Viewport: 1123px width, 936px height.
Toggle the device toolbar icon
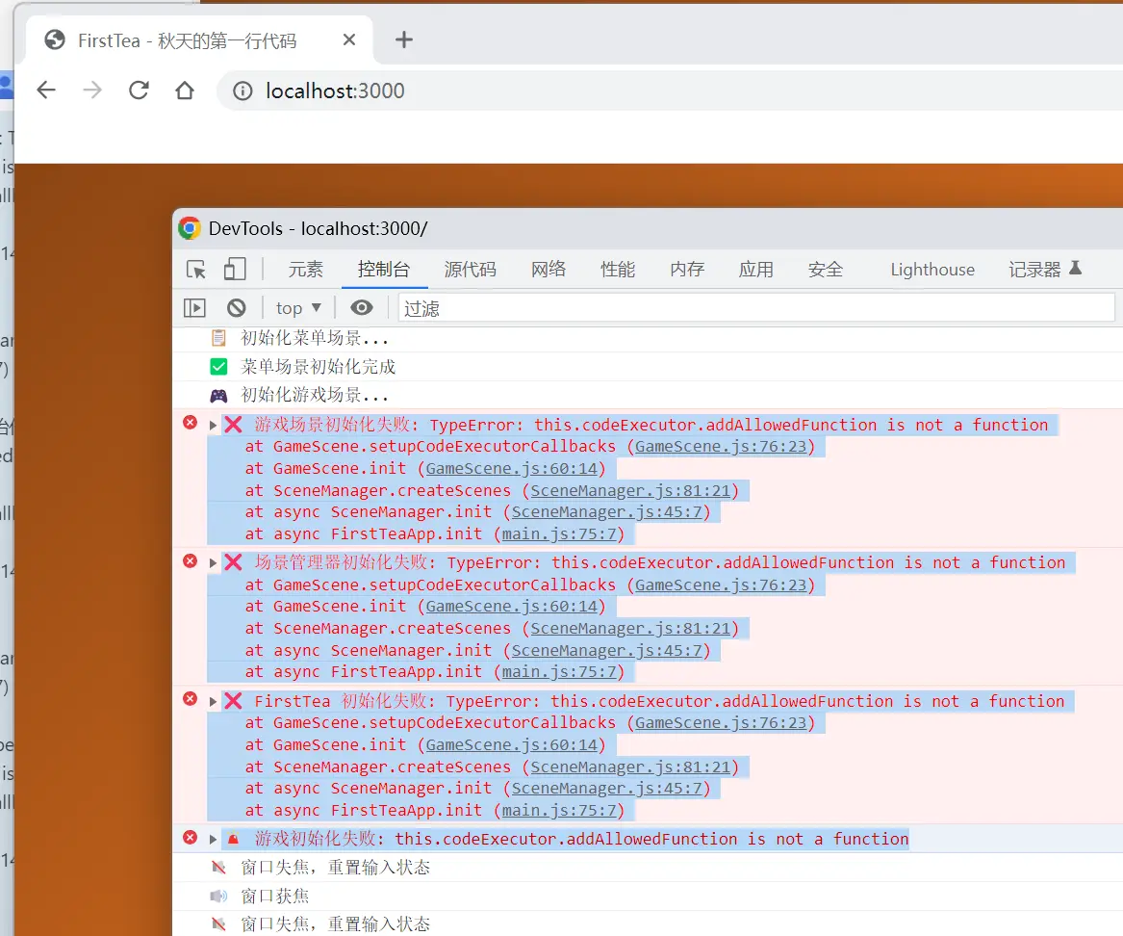point(235,270)
